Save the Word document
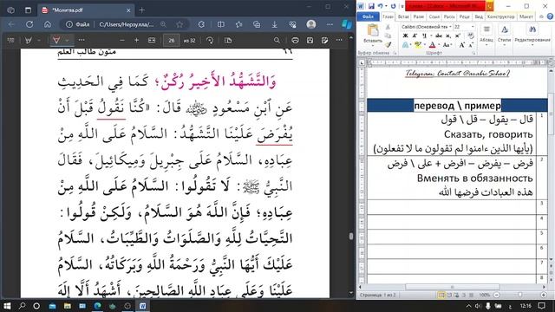This screenshot has height=312, width=555. (371, 6)
